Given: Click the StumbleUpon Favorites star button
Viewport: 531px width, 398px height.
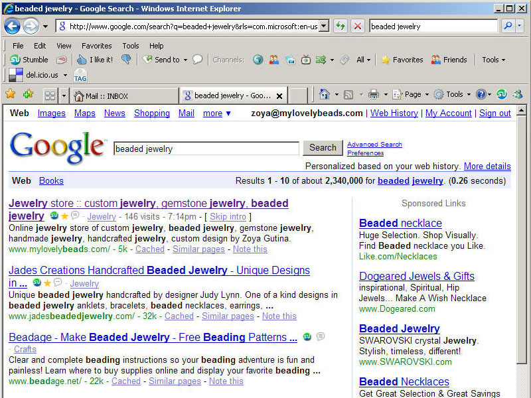Looking at the screenshot, I should [402, 60].
